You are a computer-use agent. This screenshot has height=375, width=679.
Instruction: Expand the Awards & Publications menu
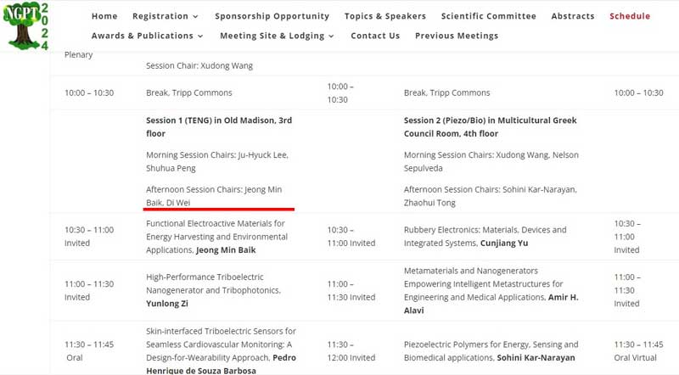click(x=147, y=36)
